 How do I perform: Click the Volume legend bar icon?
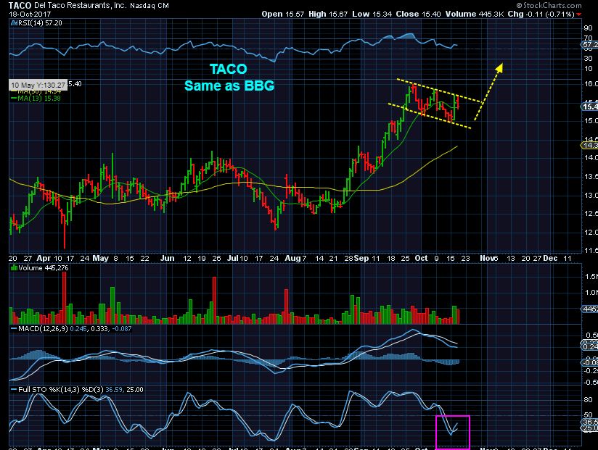coord(14,268)
